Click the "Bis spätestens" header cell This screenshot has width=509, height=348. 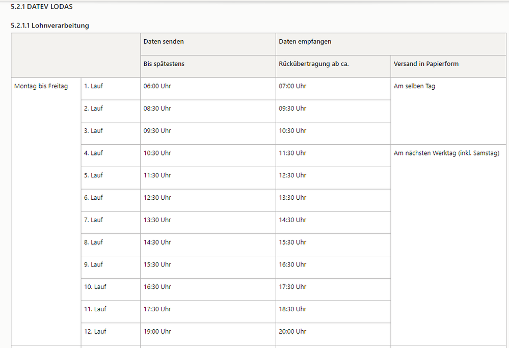[x=164, y=64]
